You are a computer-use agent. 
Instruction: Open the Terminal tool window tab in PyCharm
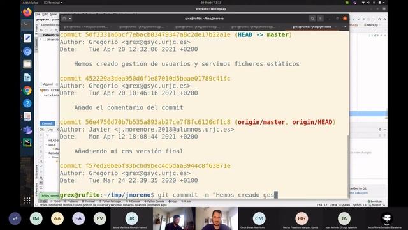click(88, 201)
